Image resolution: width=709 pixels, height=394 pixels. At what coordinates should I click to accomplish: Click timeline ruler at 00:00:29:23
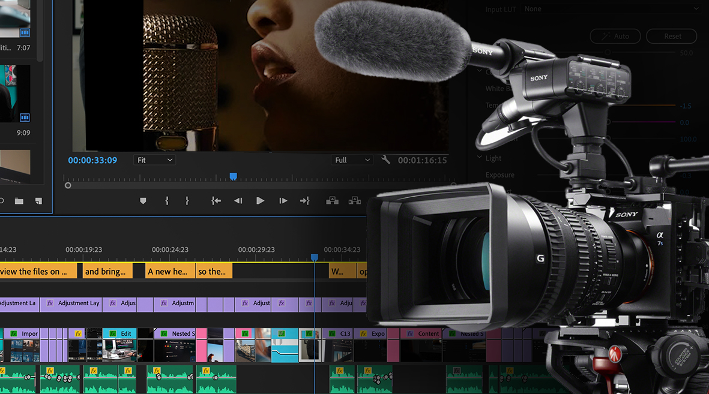click(256, 249)
